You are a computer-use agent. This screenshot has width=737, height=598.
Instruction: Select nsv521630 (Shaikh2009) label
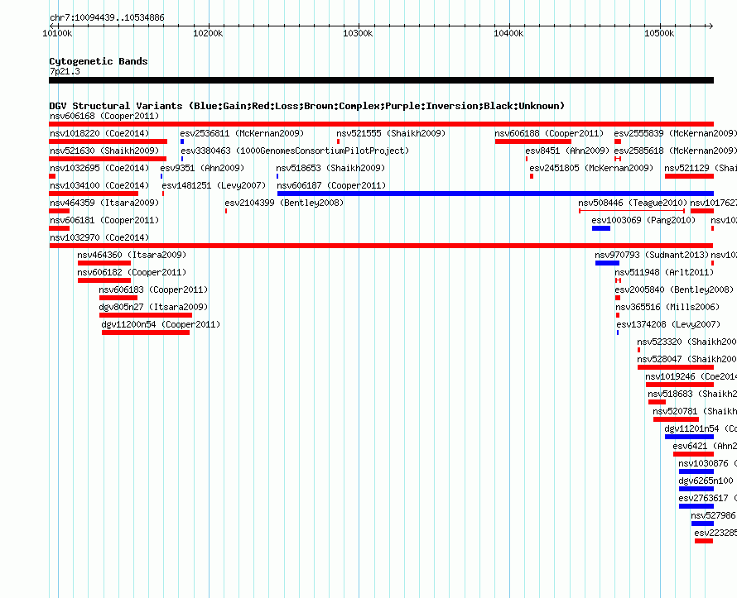(104, 151)
